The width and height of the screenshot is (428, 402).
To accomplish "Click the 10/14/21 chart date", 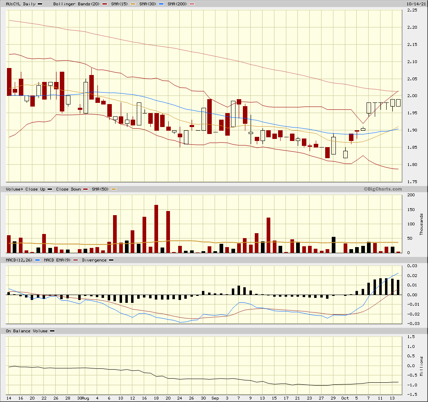I will tap(416, 4).
